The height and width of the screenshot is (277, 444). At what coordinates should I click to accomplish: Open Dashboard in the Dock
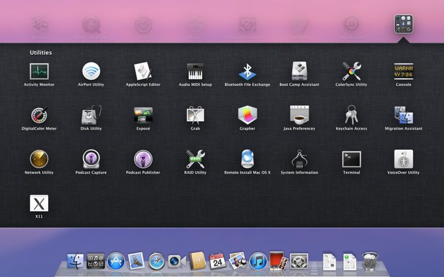96,261
